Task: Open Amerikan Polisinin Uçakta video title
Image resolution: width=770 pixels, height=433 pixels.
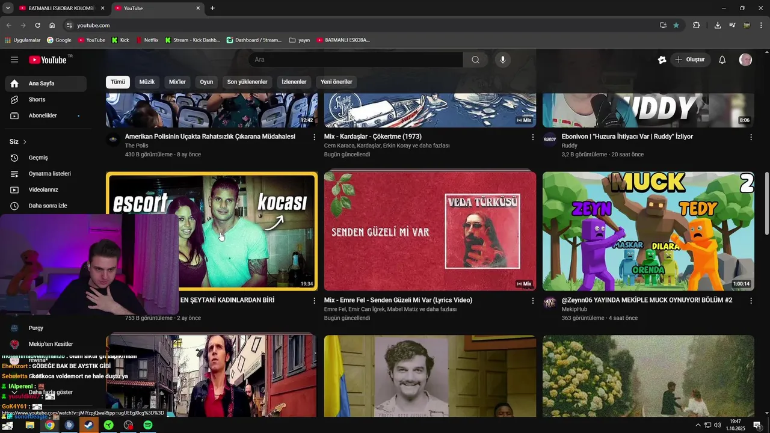Action: click(210, 137)
